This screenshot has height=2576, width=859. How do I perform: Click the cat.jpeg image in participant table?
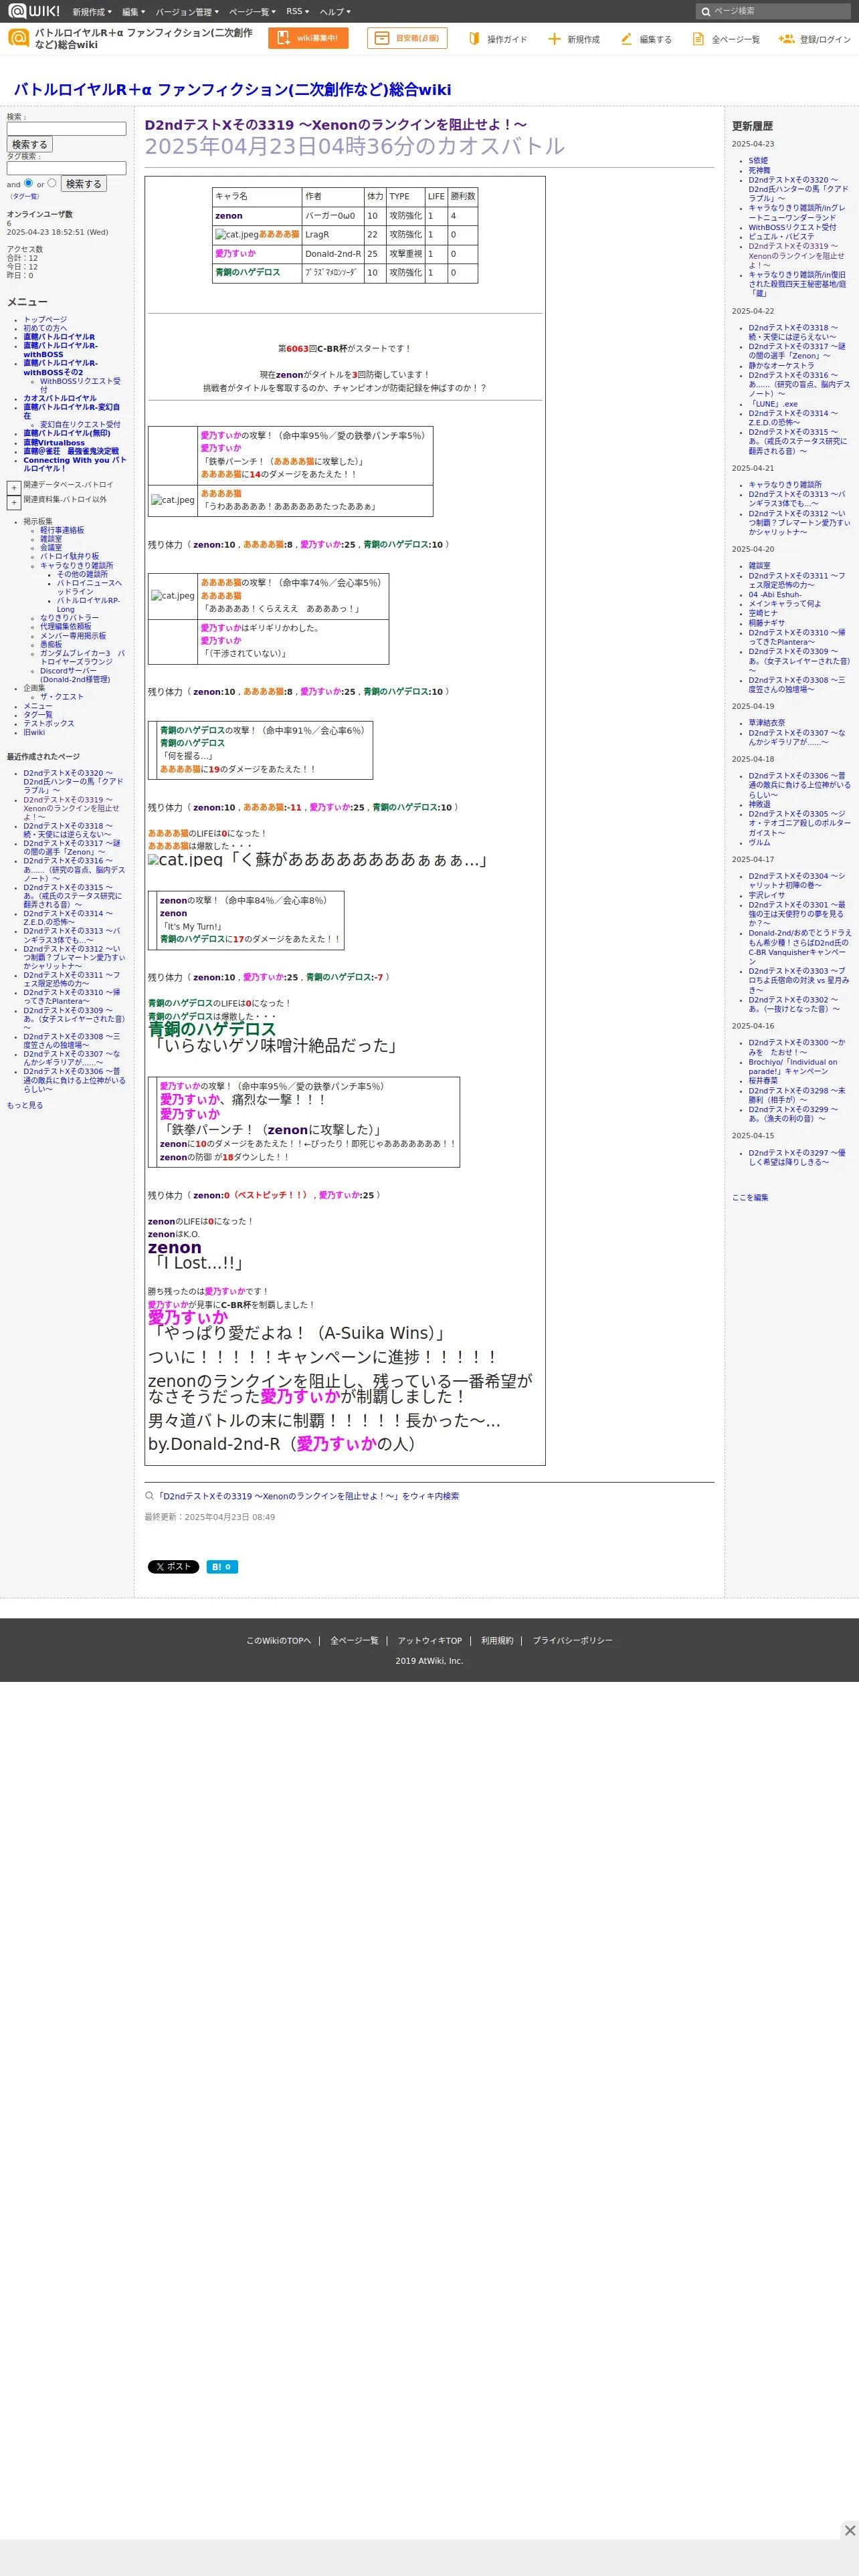click(x=236, y=235)
